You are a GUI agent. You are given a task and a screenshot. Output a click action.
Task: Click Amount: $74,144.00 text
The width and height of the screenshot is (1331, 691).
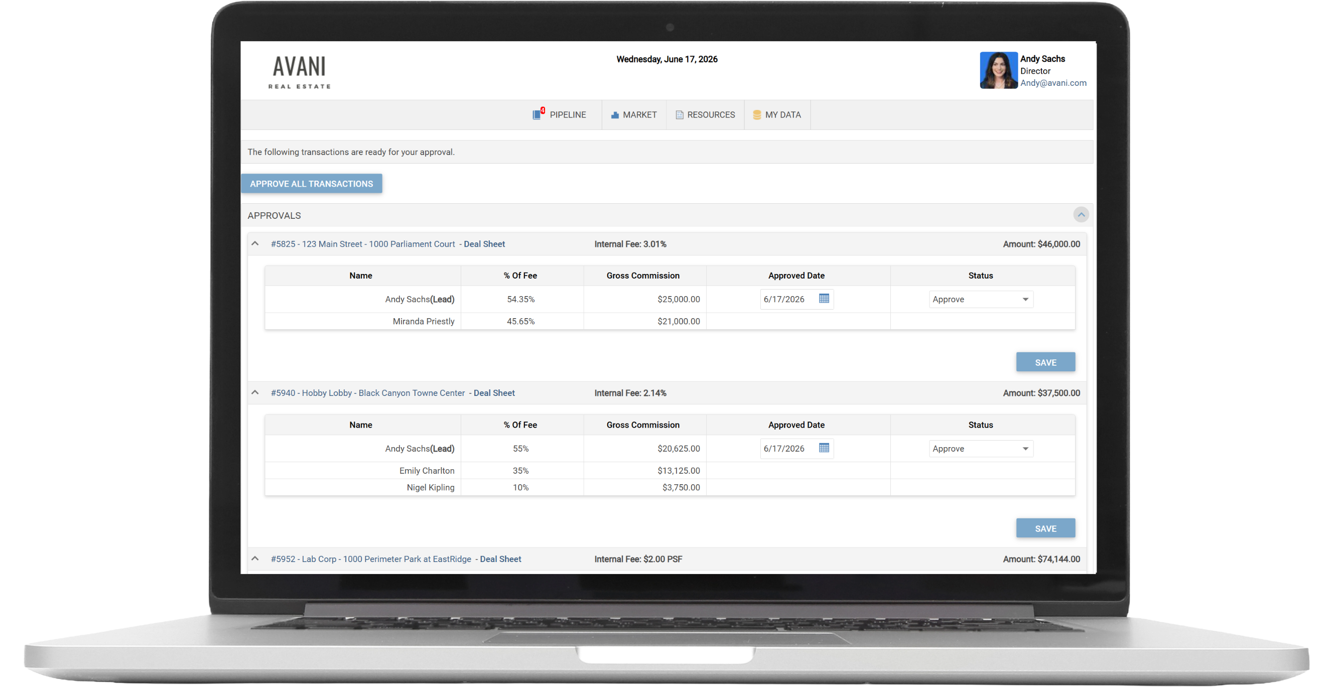coord(1040,559)
